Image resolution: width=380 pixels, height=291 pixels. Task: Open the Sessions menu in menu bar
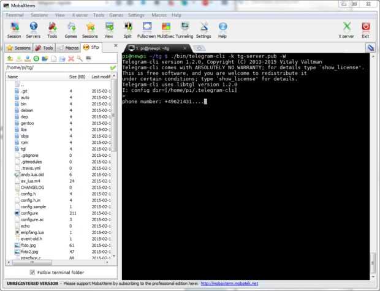pyautogui.click(x=39, y=15)
